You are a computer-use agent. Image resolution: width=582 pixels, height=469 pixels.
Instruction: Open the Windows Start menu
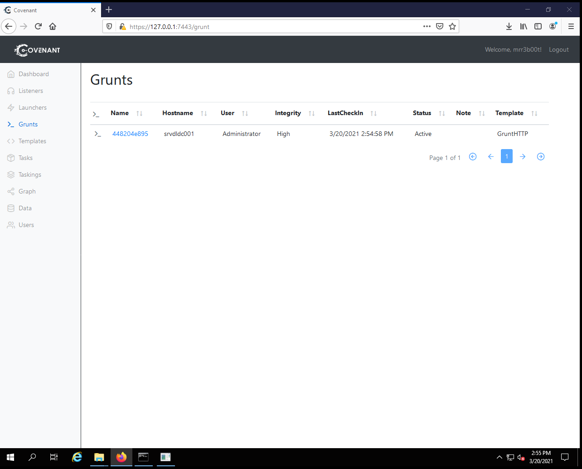tap(10, 457)
